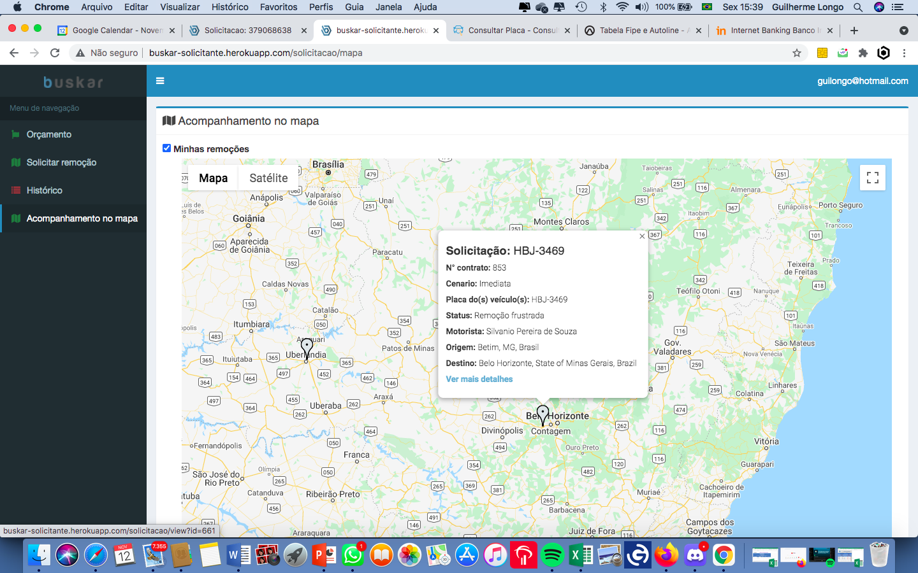918x573 pixels.
Task: Open the Favoritos menu
Action: (279, 7)
